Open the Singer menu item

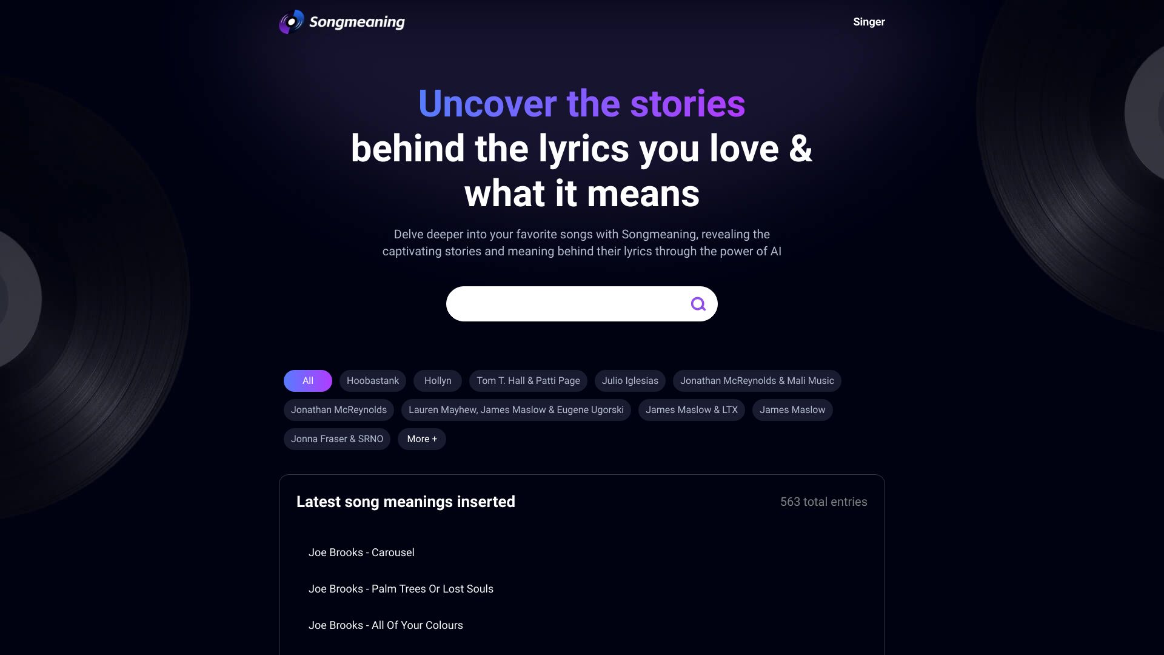(x=868, y=22)
